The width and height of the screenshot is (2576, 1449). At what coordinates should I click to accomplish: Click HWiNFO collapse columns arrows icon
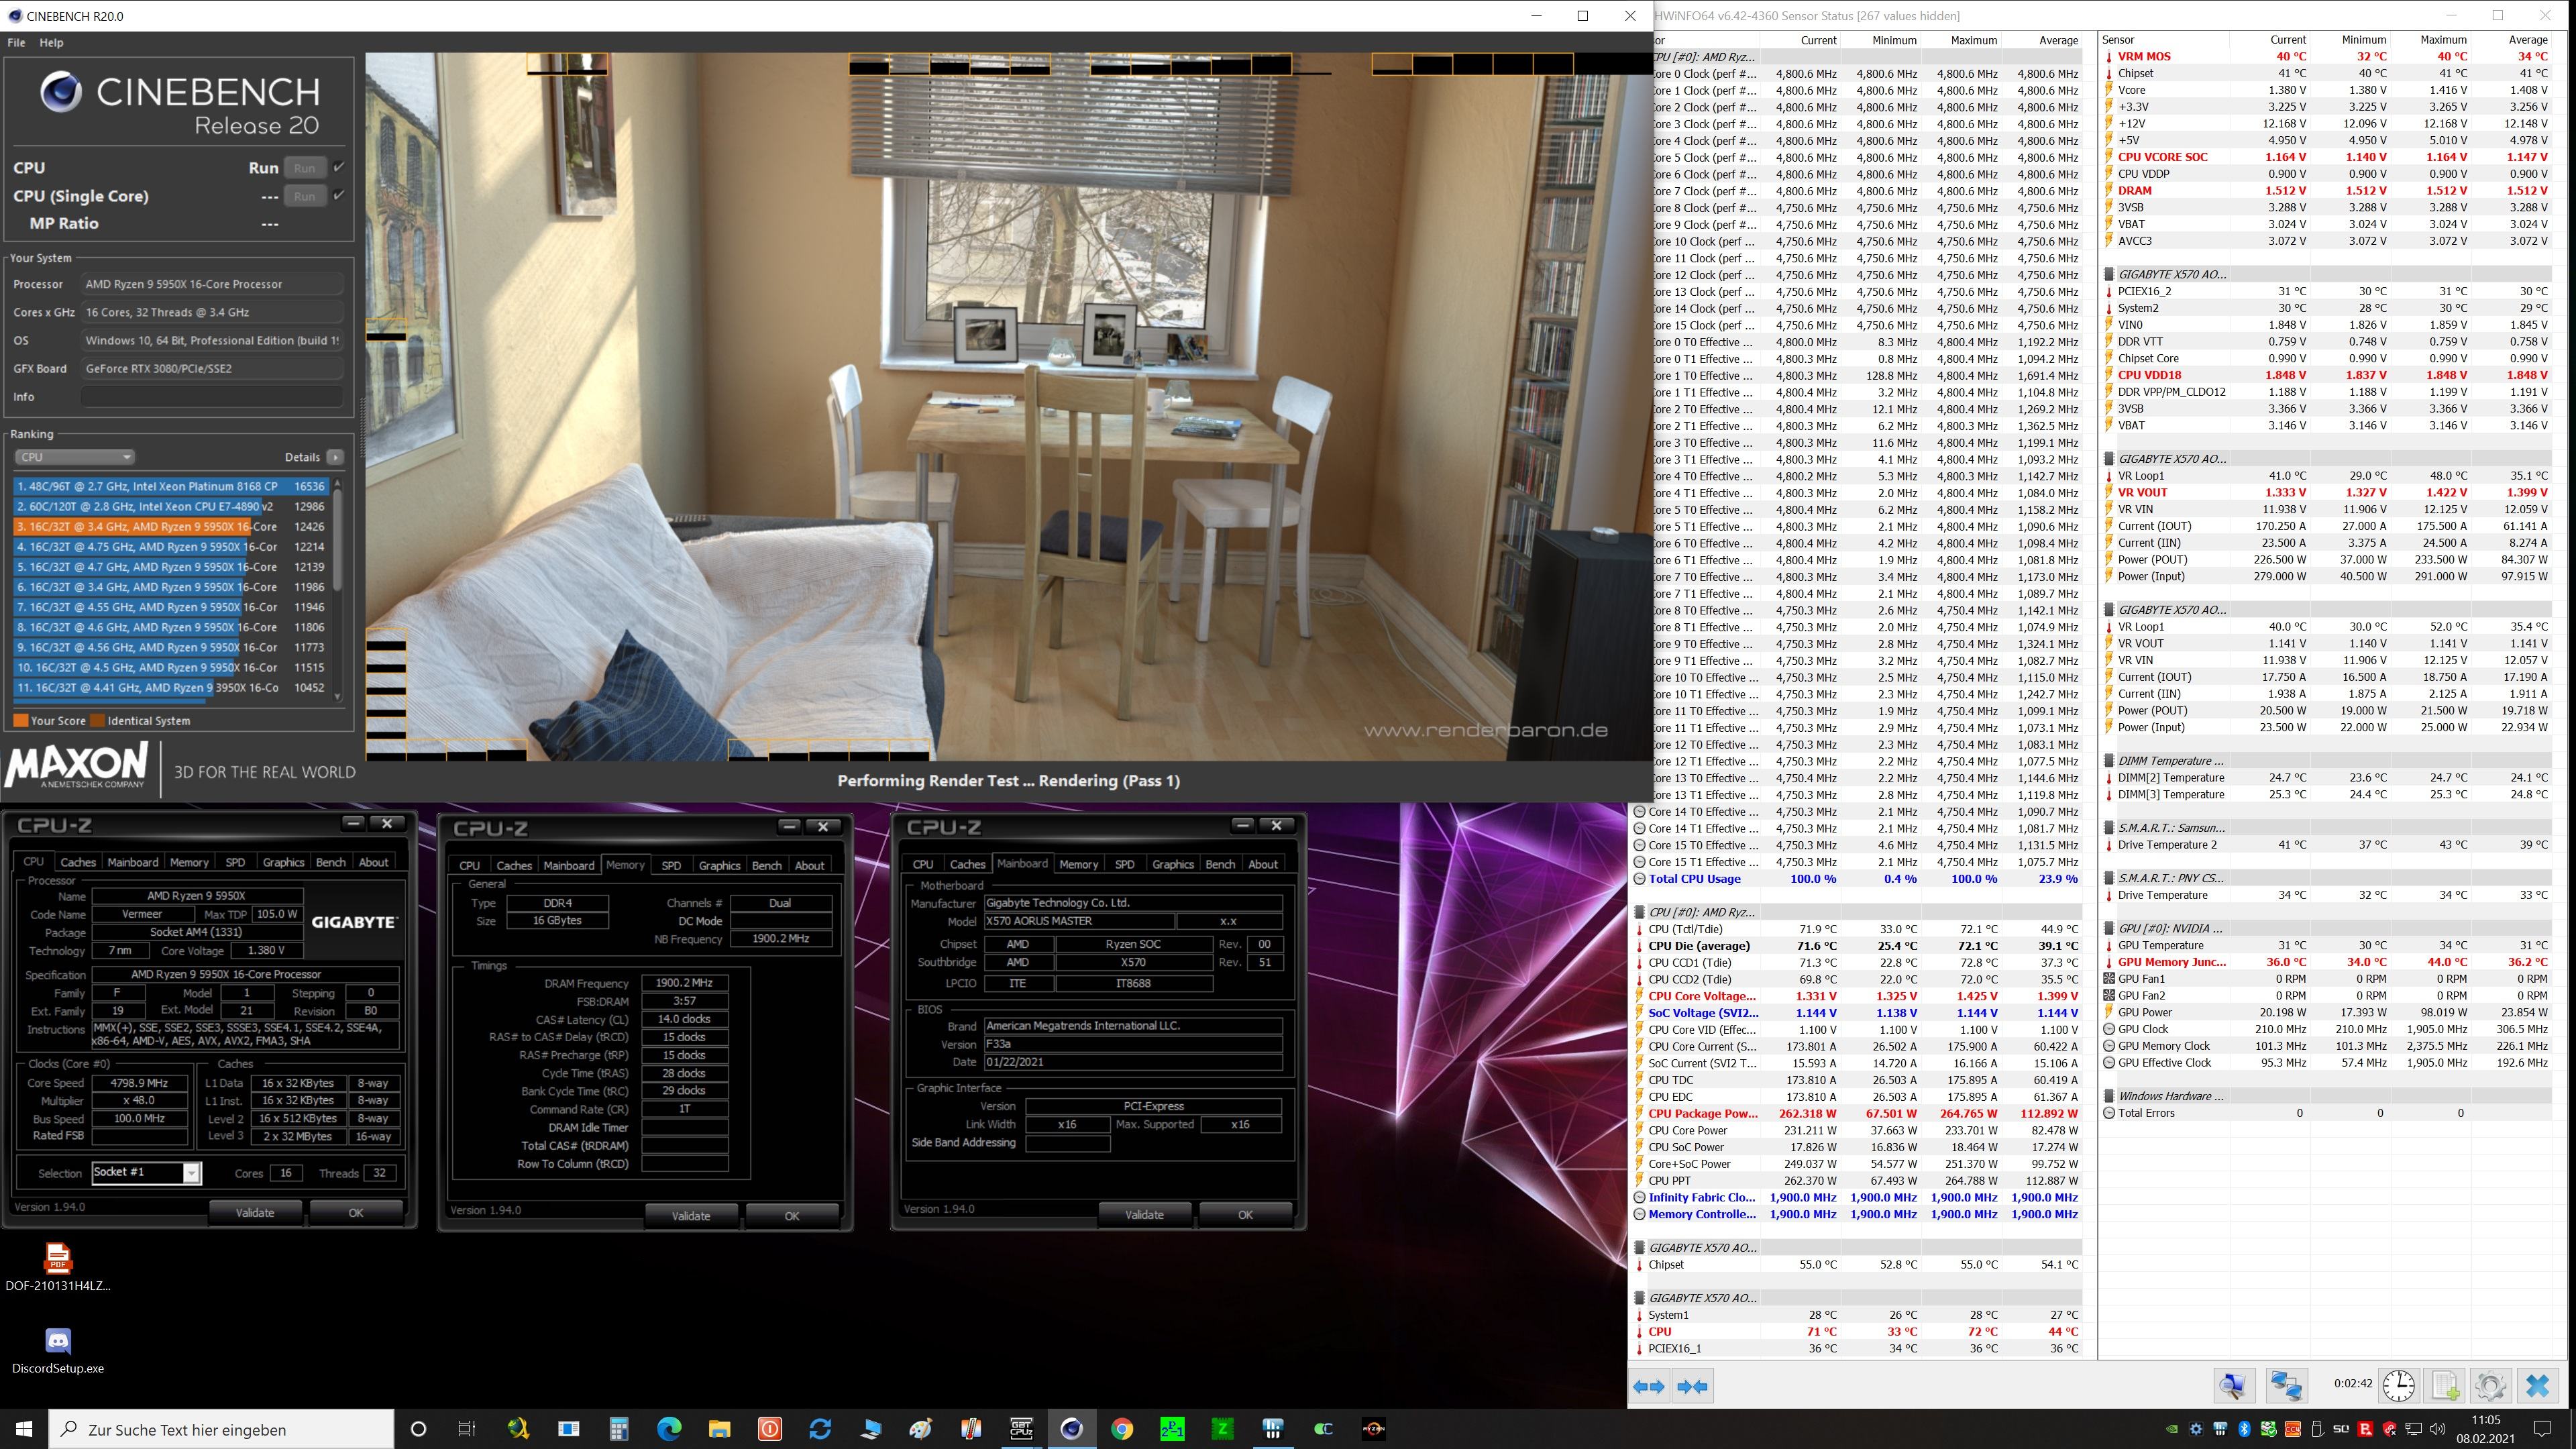pos(1693,1386)
